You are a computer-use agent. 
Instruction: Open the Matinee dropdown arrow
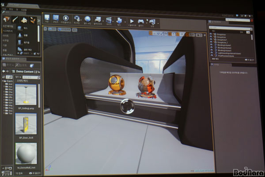pos(113,22)
